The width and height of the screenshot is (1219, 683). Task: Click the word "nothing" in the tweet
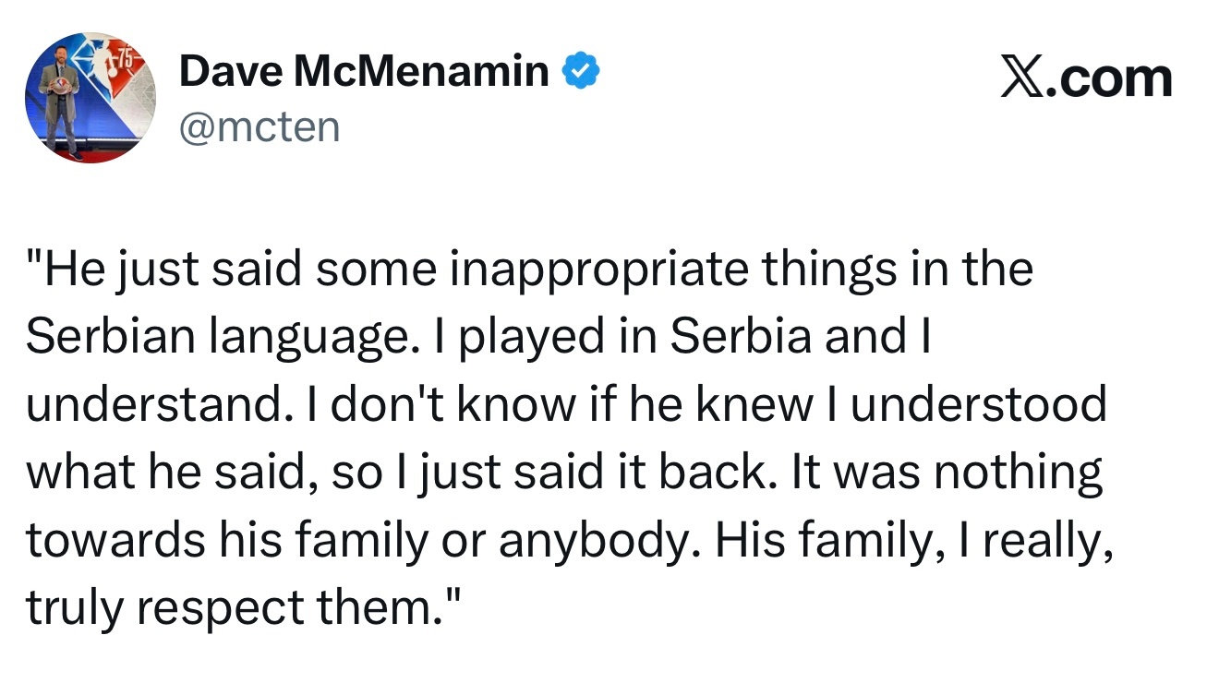tap(1018, 473)
